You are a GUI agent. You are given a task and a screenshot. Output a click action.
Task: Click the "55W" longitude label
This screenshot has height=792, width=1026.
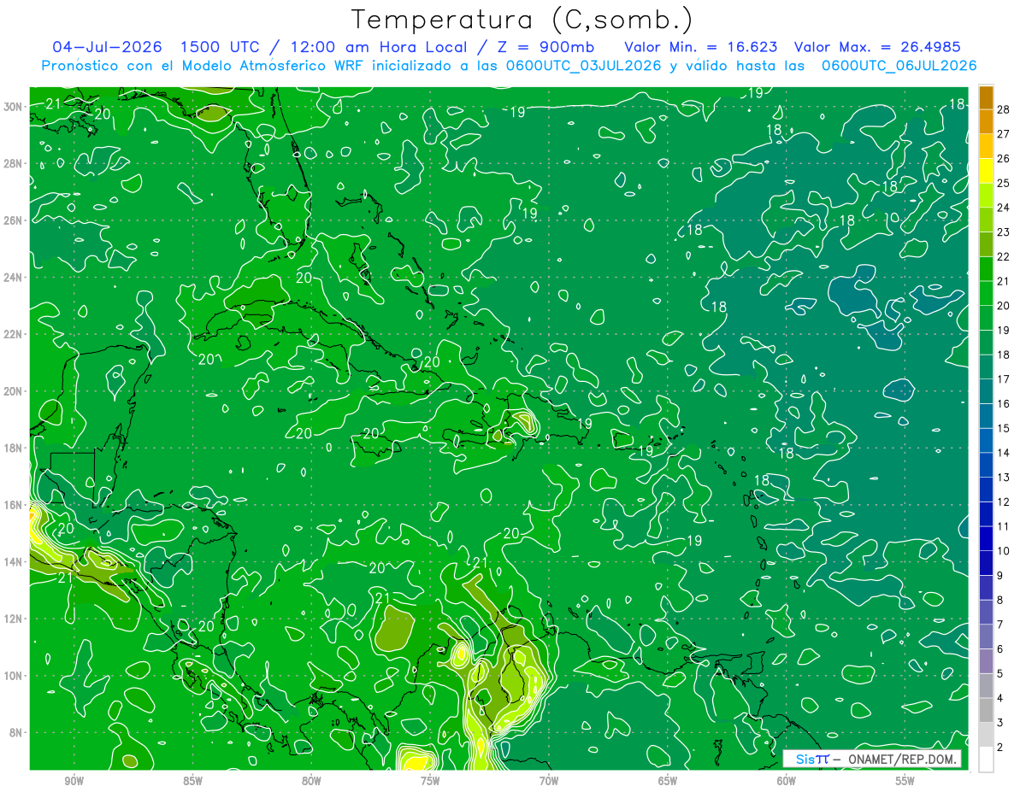(905, 781)
